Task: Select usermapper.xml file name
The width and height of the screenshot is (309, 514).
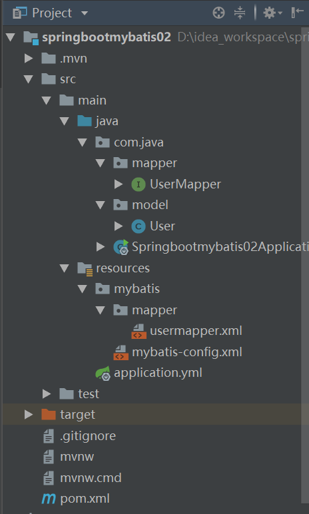Action: (x=196, y=331)
